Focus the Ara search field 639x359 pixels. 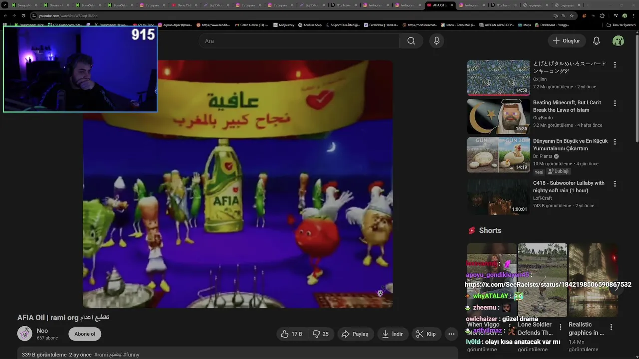click(300, 41)
